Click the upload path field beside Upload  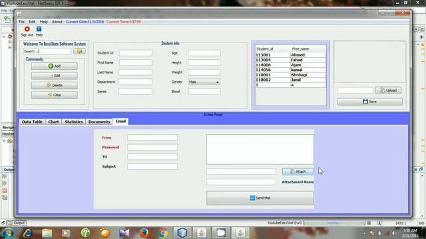pyautogui.click(x=355, y=90)
